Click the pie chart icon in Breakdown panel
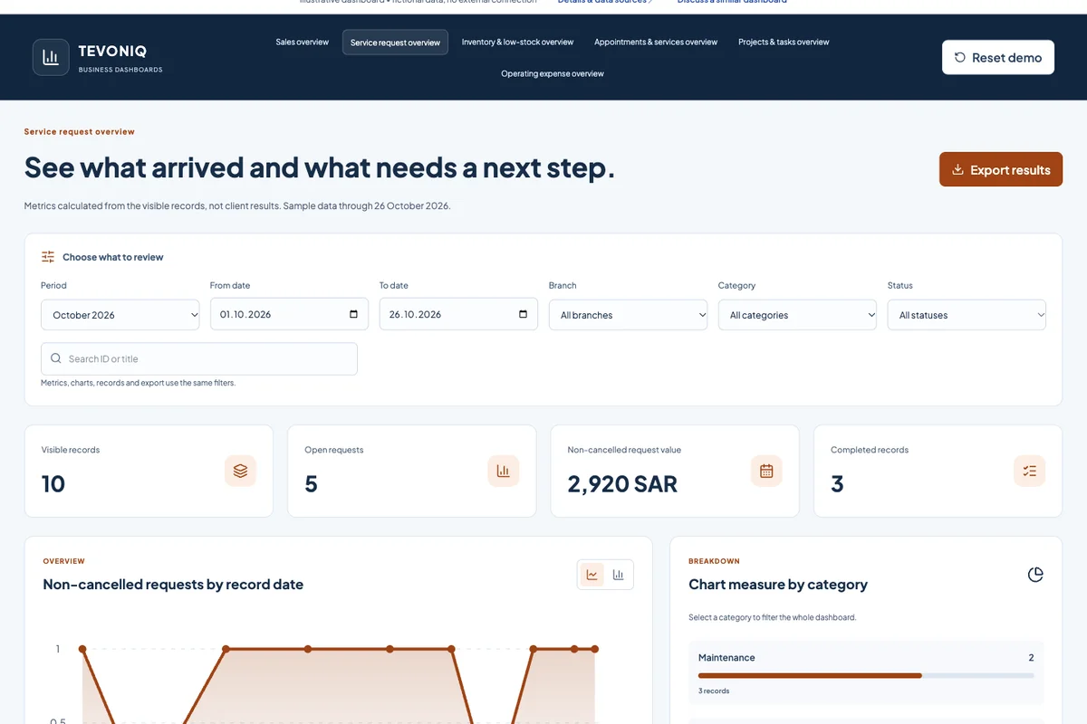The image size is (1087, 724). pos(1035,575)
